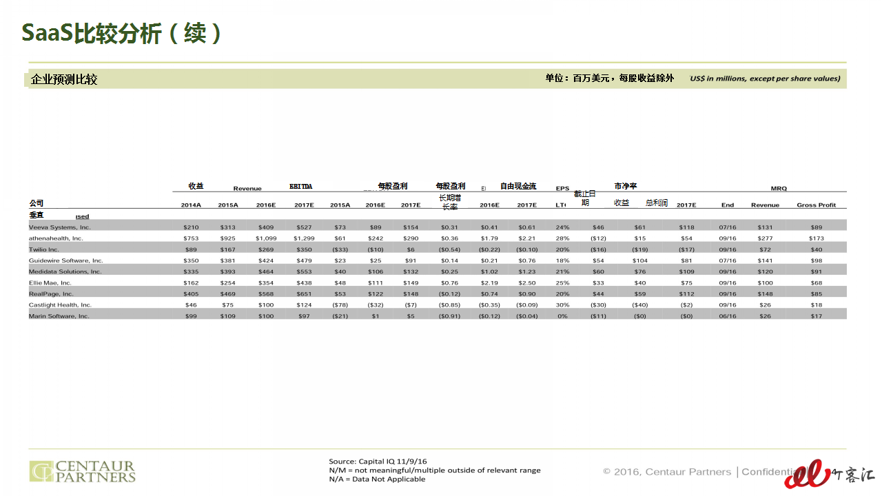Click the 企业预测比较 section heading
Viewport: 882px width, 496px height.
point(64,79)
